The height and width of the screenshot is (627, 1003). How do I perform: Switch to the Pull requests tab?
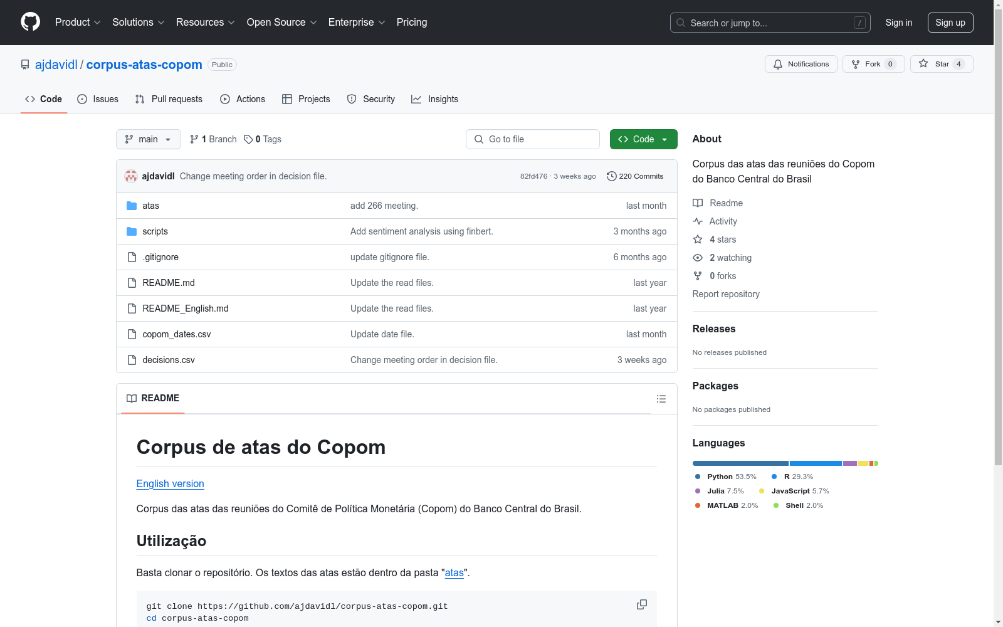[x=169, y=99]
